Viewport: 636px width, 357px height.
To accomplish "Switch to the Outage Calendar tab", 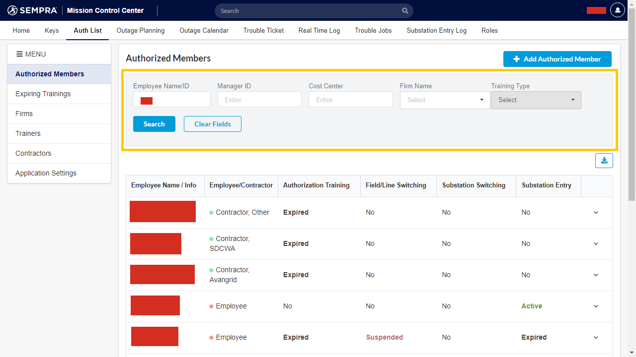I will (204, 30).
